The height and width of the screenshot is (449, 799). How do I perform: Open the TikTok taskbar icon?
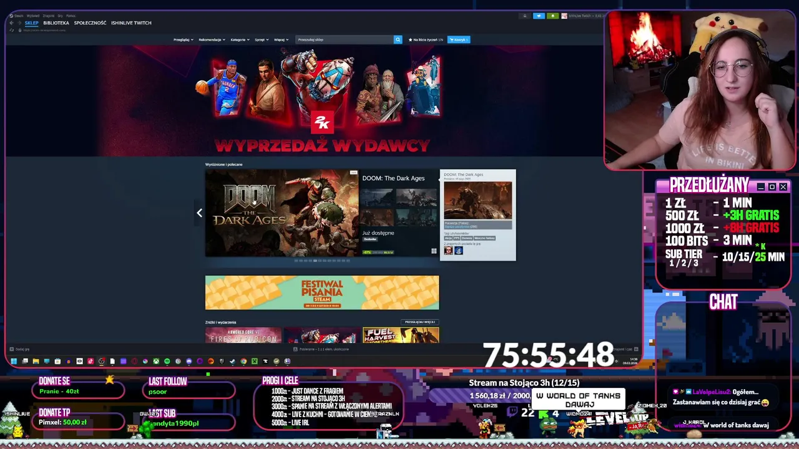point(91,361)
